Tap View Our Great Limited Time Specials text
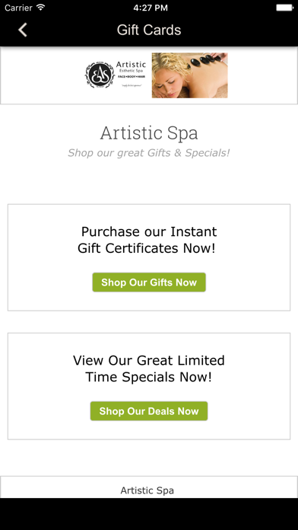The width and height of the screenshot is (298, 530). point(149,369)
